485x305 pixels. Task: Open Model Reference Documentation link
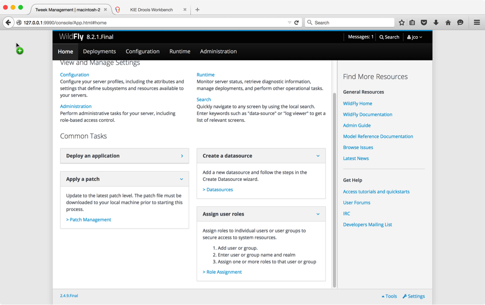click(x=378, y=136)
